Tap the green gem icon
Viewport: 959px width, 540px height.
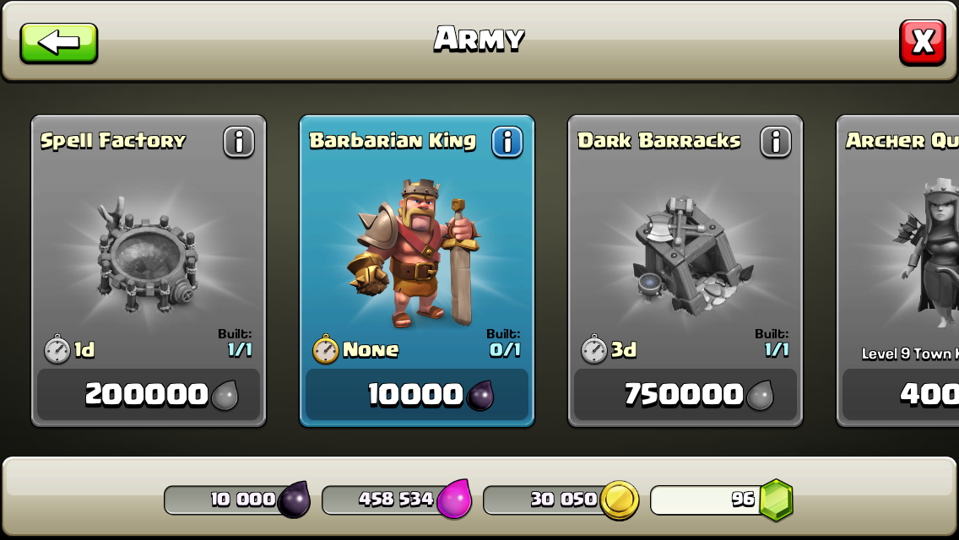[776, 500]
